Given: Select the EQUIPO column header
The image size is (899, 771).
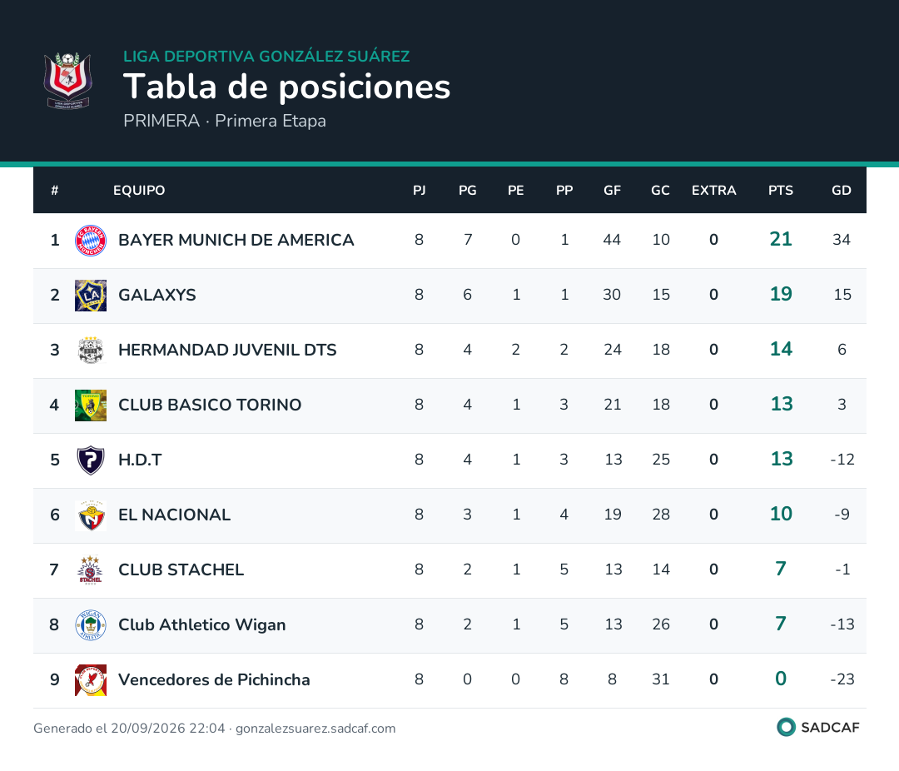Looking at the screenshot, I should pyautogui.click(x=139, y=191).
